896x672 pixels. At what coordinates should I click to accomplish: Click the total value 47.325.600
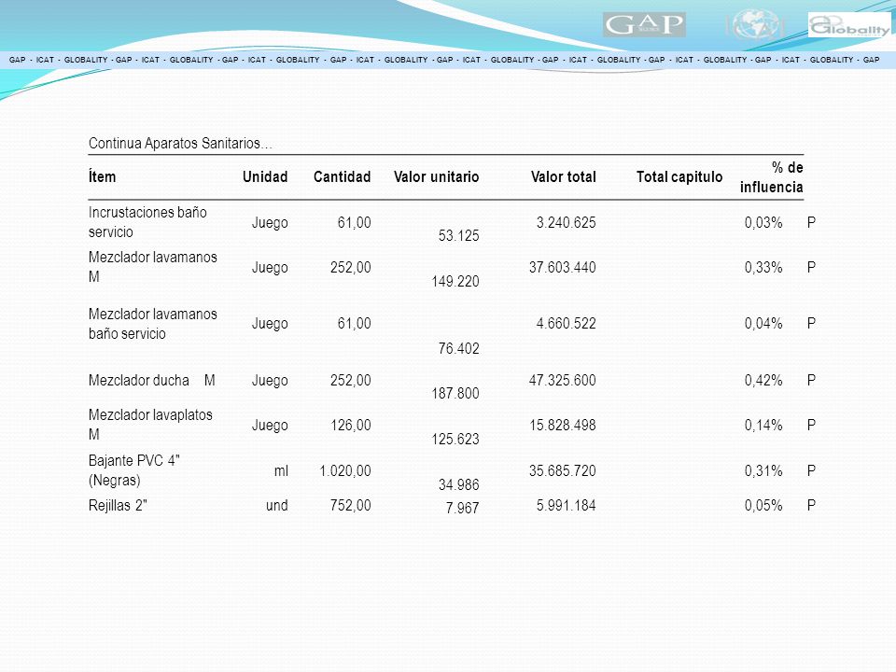(x=563, y=381)
